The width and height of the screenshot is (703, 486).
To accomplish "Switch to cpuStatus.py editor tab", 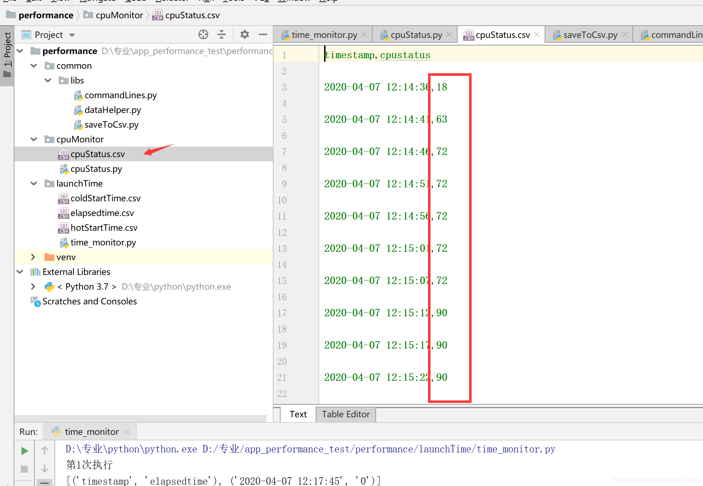I will pyautogui.click(x=416, y=35).
